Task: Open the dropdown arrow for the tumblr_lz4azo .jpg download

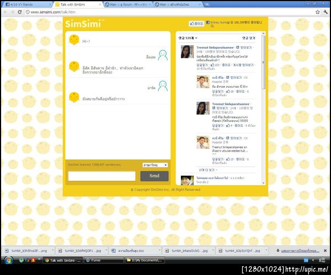Action: point(213,250)
